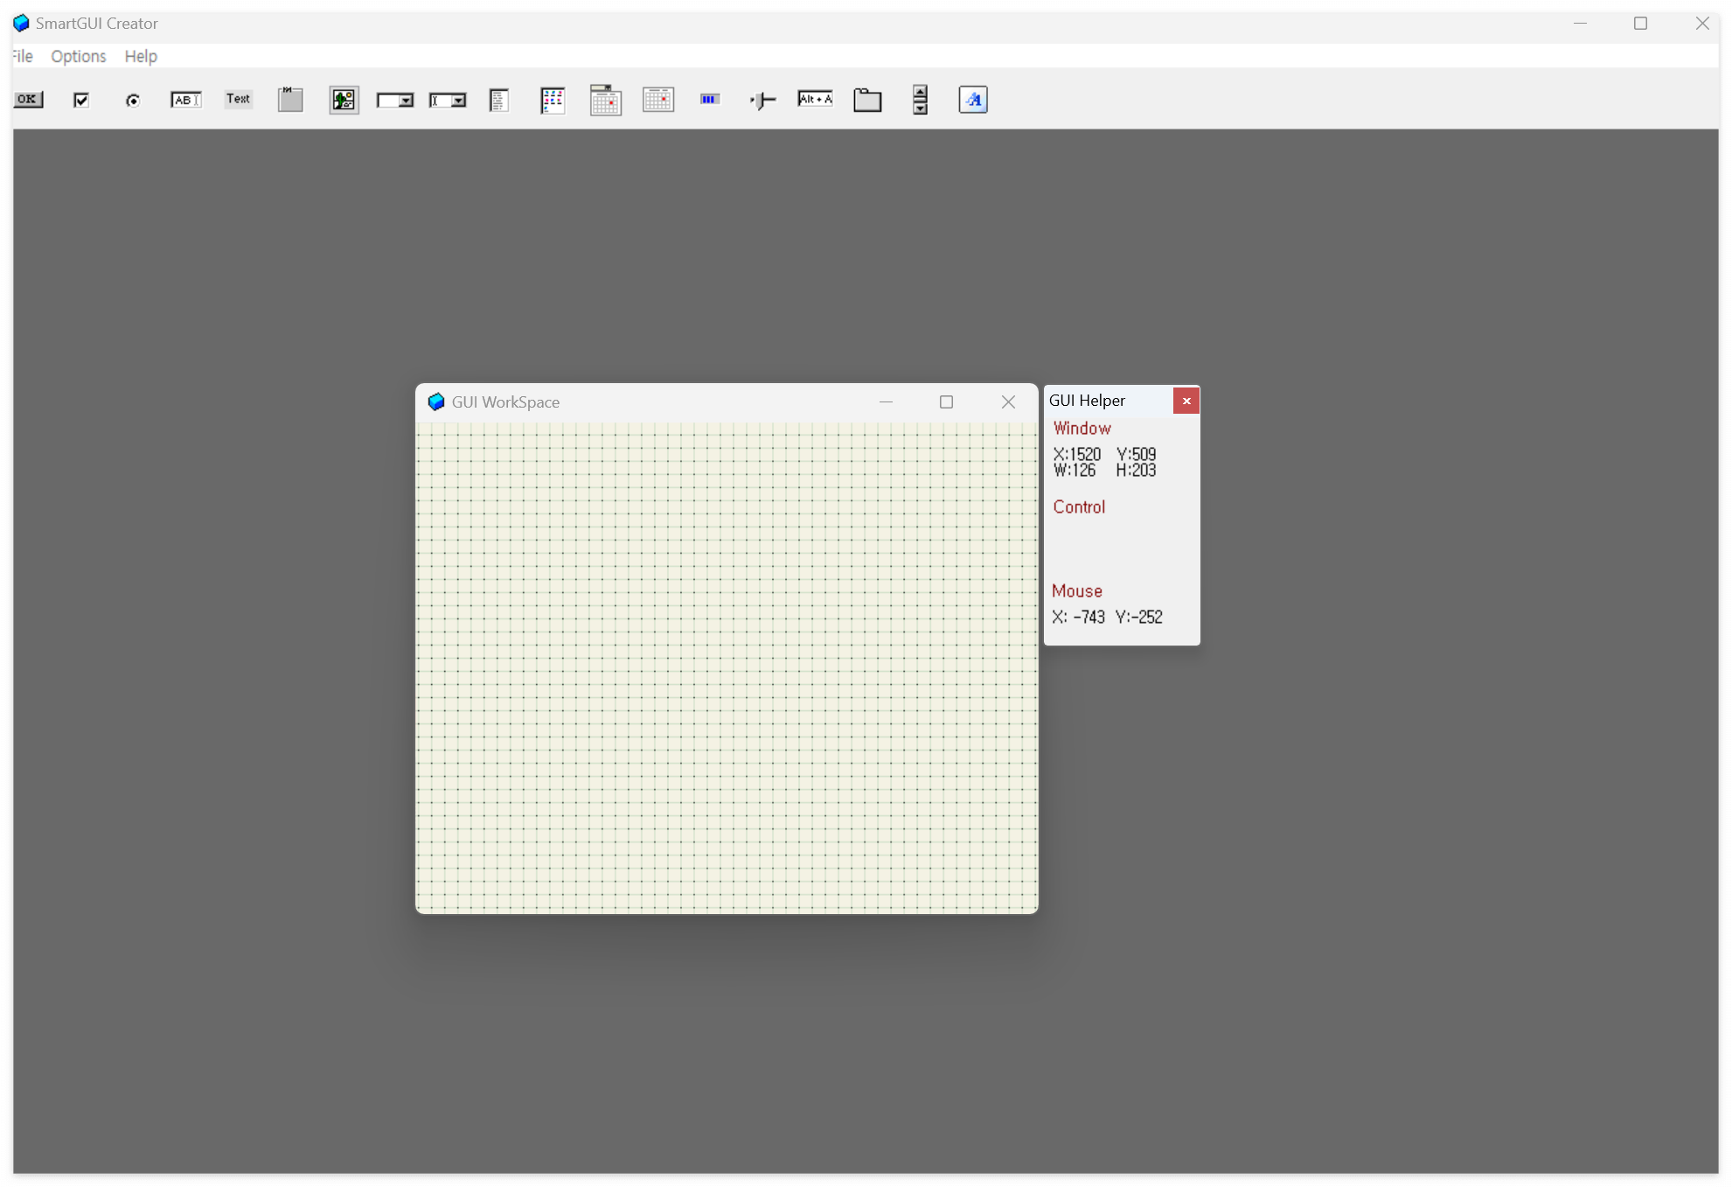Select the DateTime picker control tool

[605, 100]
